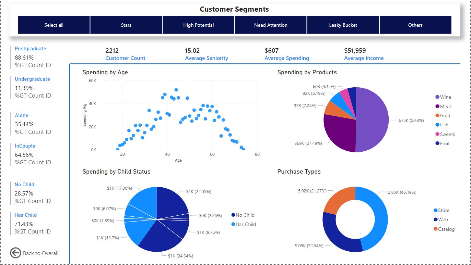Screen dimensions: 471x265
Task: Click the Catalog legend marker
Action: click(x=436, y=229)
